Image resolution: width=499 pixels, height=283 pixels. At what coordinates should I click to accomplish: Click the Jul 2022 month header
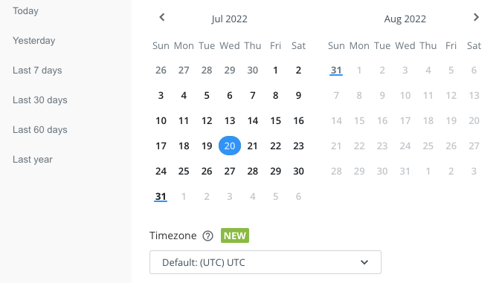230,19
